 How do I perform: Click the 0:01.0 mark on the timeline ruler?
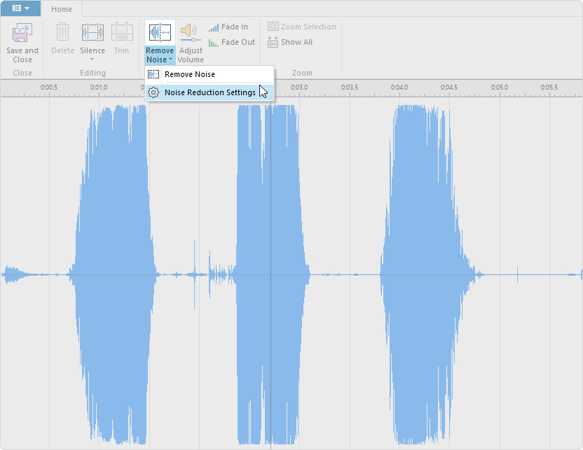pos(99,88)
